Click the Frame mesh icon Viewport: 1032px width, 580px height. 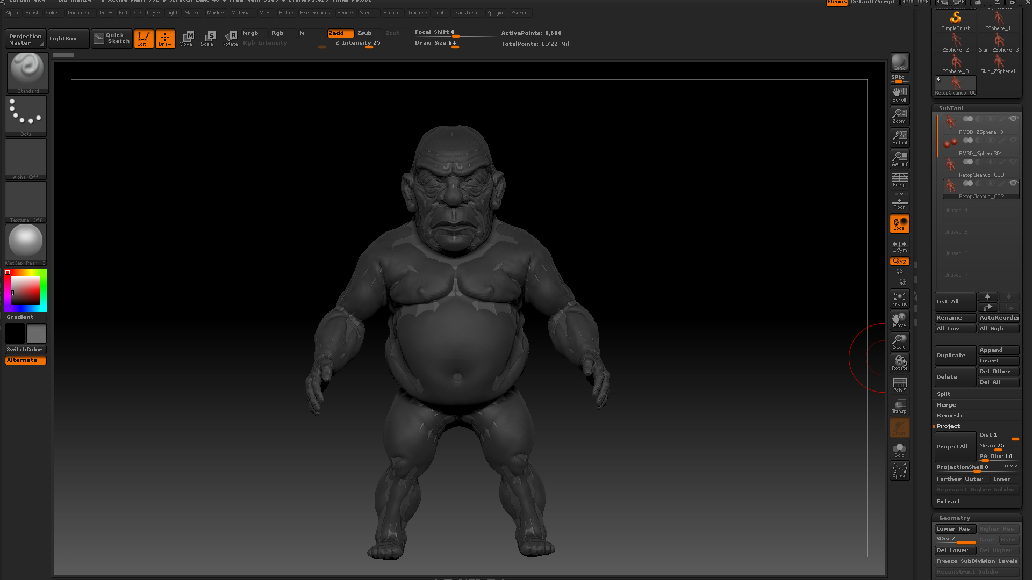[899, 299]
